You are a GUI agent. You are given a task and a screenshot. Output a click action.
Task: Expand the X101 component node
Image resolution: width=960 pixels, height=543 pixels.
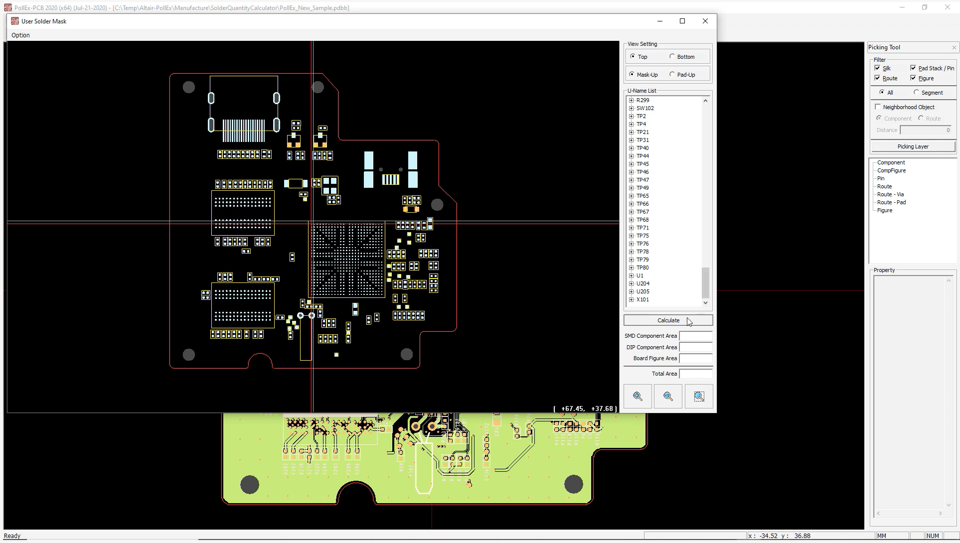point(631,299)
